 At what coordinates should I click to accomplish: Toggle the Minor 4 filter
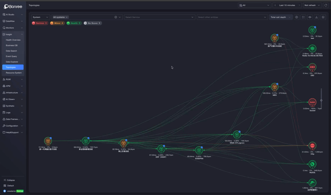[57, 23]
